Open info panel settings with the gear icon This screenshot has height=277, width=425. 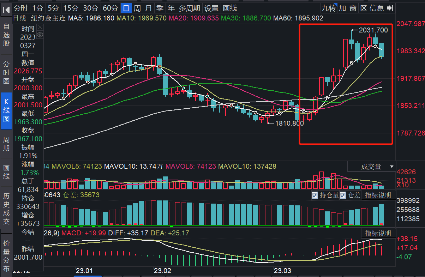pos(40,35)
